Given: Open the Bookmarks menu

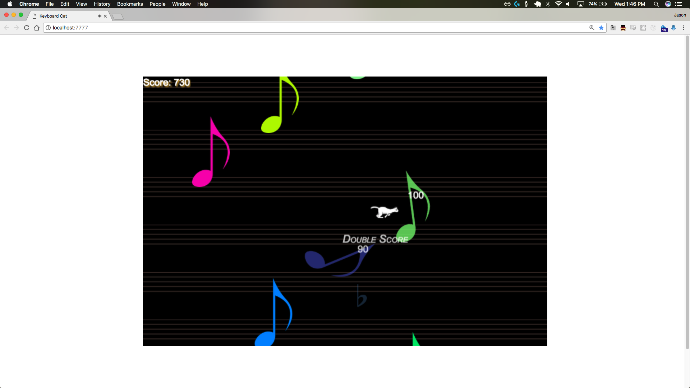Looking at the screenshot, I should tap(130, 4).
